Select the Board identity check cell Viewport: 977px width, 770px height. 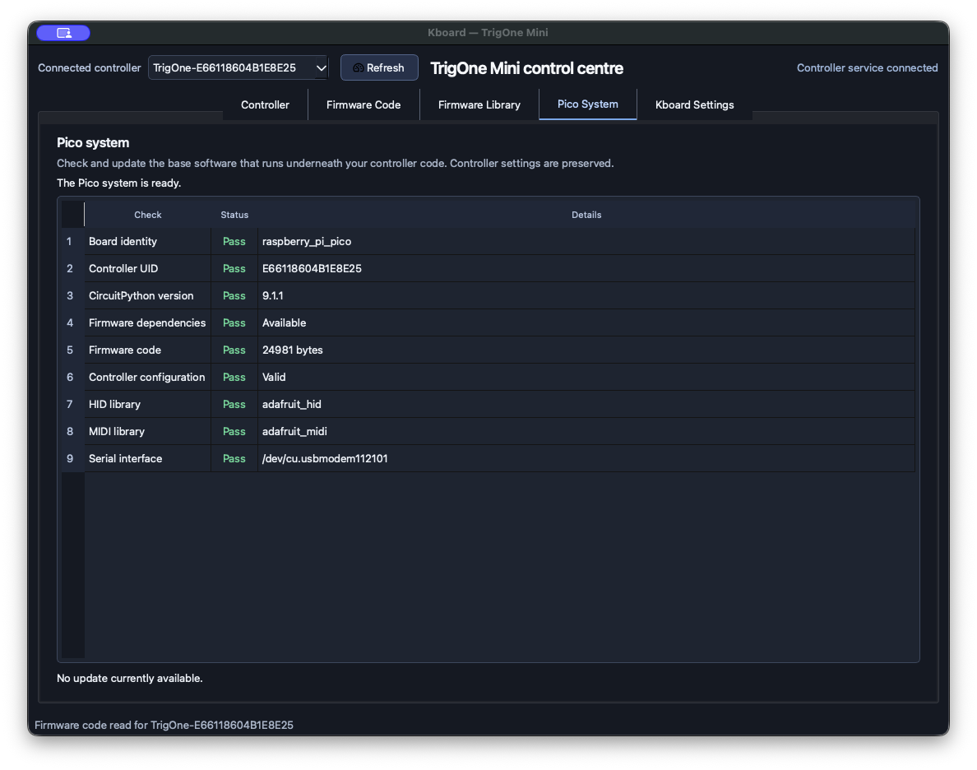(148, 241)
